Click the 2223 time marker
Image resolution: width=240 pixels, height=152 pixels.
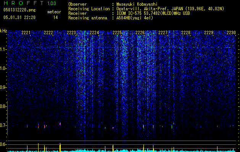coord(71,32)
